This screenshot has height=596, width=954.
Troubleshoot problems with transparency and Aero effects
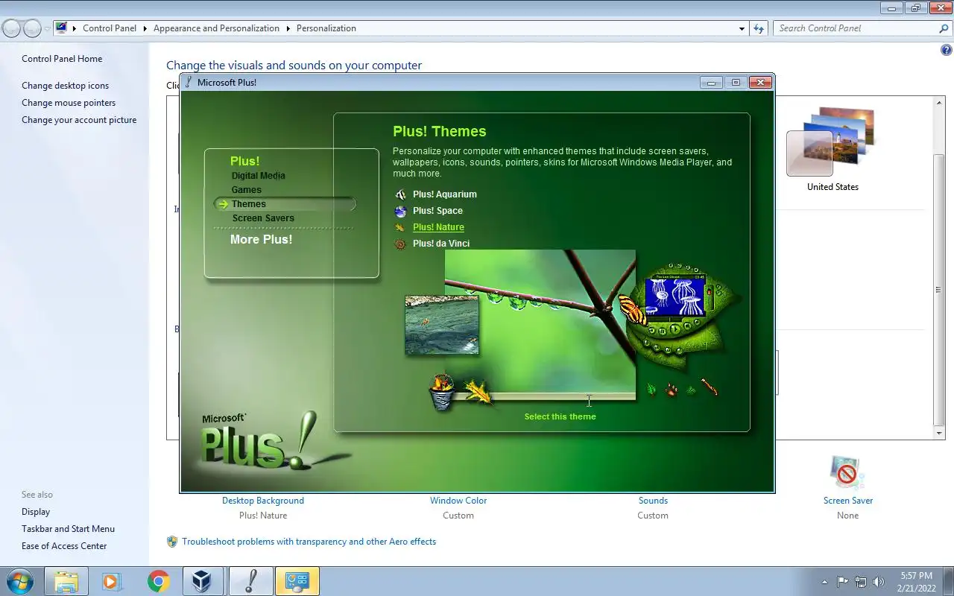(x=309, y=542)
